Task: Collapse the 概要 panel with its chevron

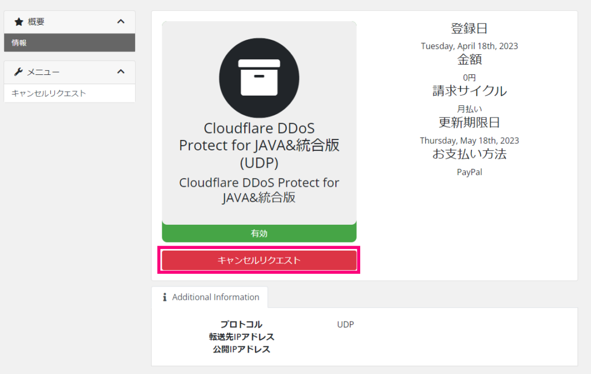Action: pyautogui.click(x=121, y=22)
